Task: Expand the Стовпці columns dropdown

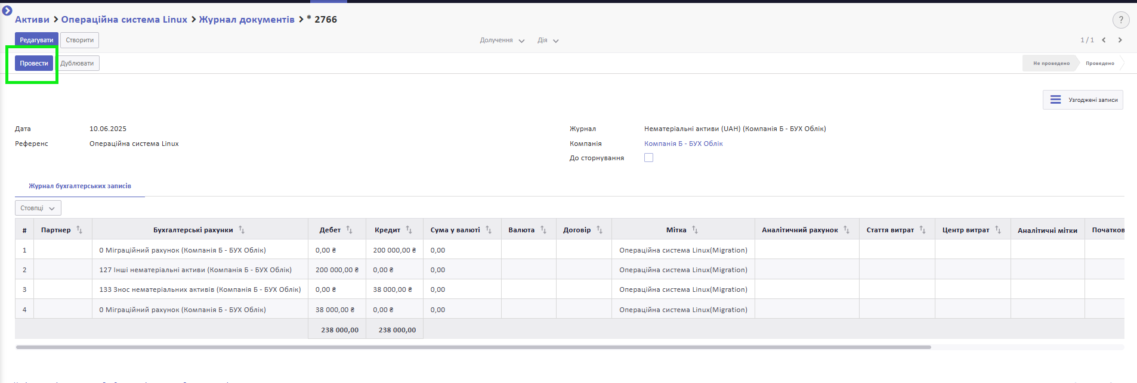Action: 38,208
